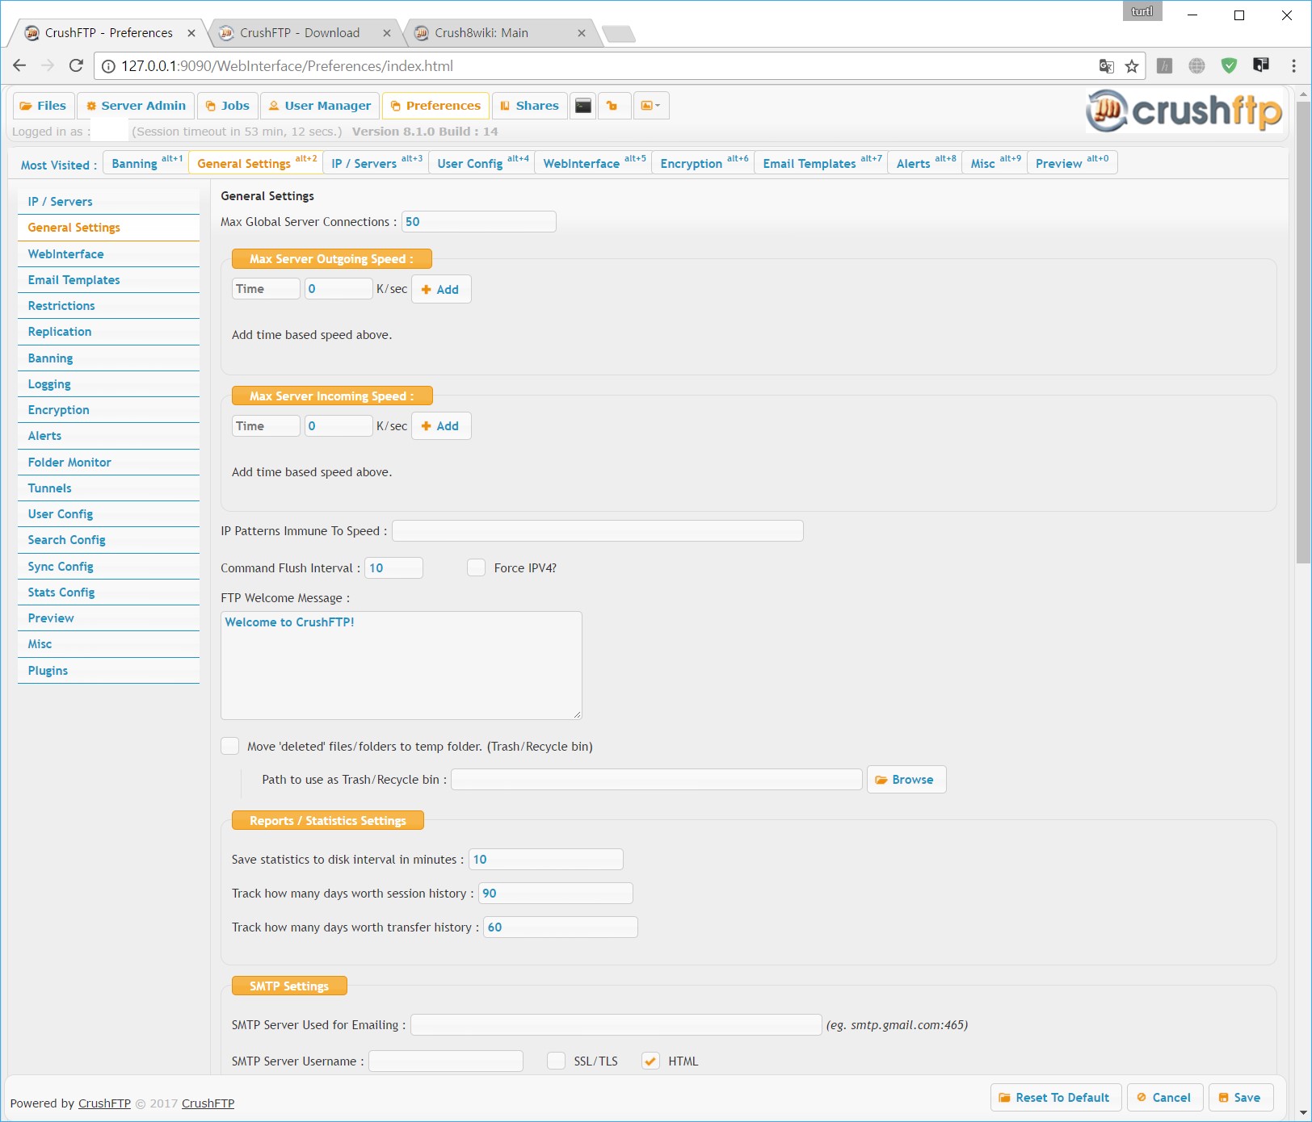
Task: Open the Jobs section
Action: [x=228, y=106]
